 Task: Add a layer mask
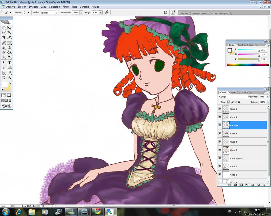click(241, 185)
